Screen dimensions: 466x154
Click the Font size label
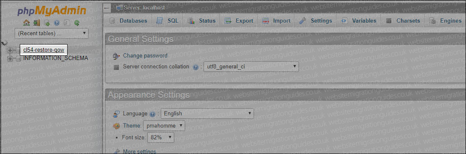(134, 138)
